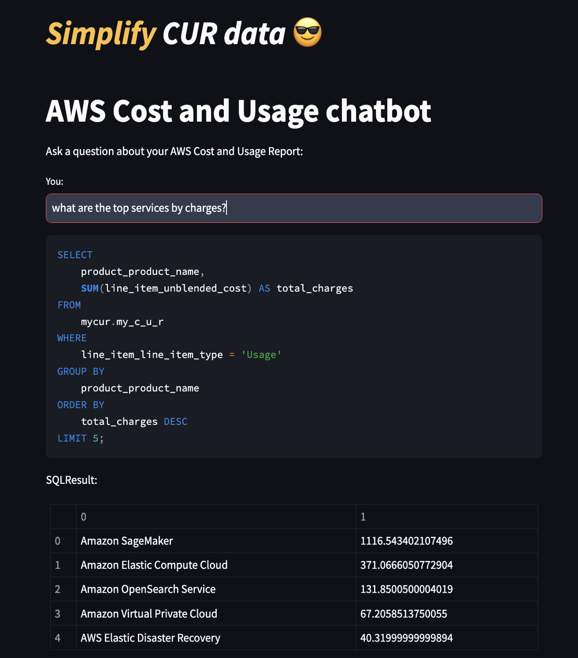Click the SageMaker charge value 1116.543402107496
The width and height of the screenshot is (578, 658).
pos(407,540)
